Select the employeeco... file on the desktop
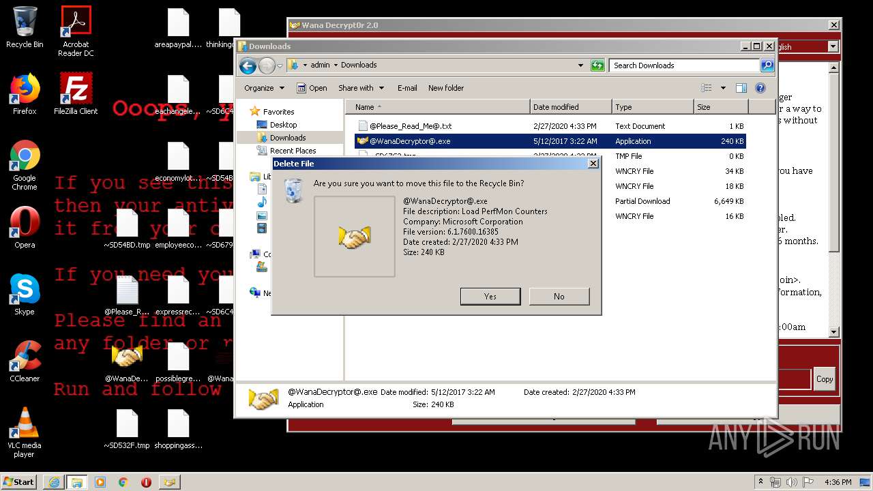Screen dimensions: 873x491 178,228
